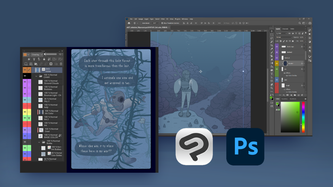Switch to the Channels tab in Photoshop
The width and height of the screenshot is (333, 187).
pos(285,29)
